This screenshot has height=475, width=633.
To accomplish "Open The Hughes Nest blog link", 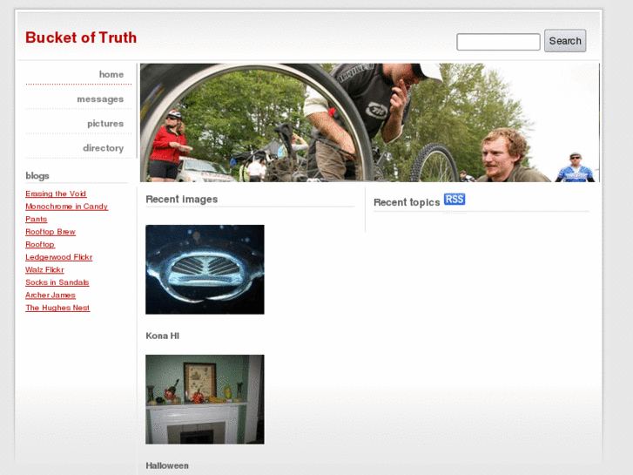I will [x=57, y=308].
